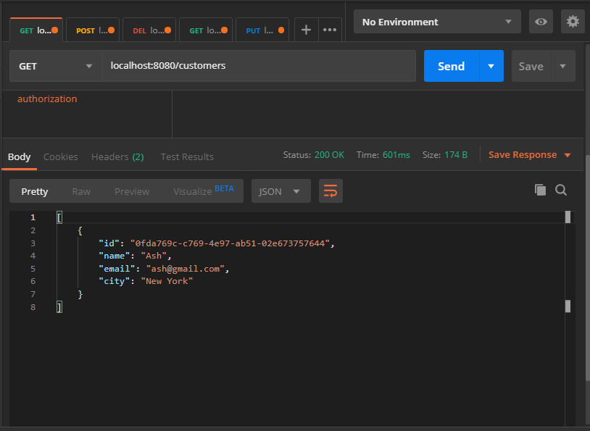590x431 pixels.
Task: Open a new request tab with plus icon
Action: click(307, 30)
